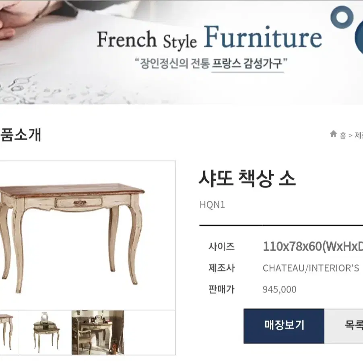Click the home icon in breadcrumb
Viewport: 363px width, 363px height.
333,134
